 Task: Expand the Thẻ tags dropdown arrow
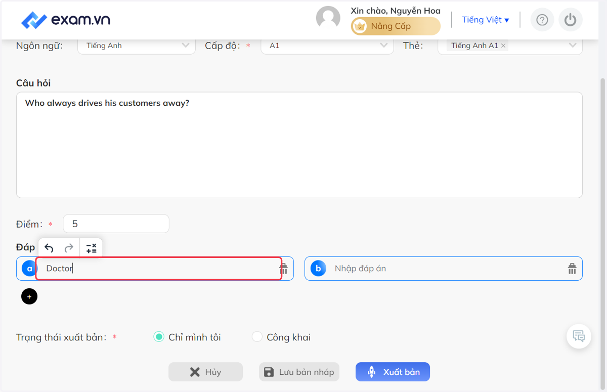(x=573, y=46)
